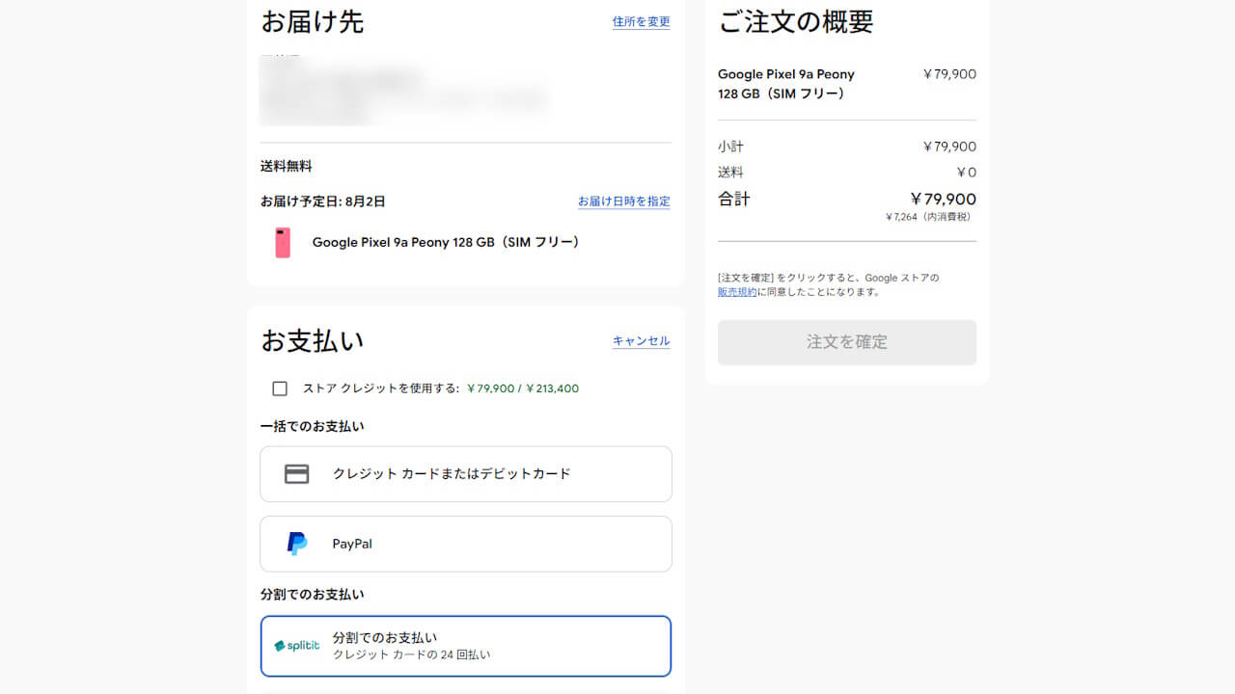This screenshot has height=694, width=1235.
Task: Click クレジット カードの 24 回払い subtitle
Action: [412, 654]
